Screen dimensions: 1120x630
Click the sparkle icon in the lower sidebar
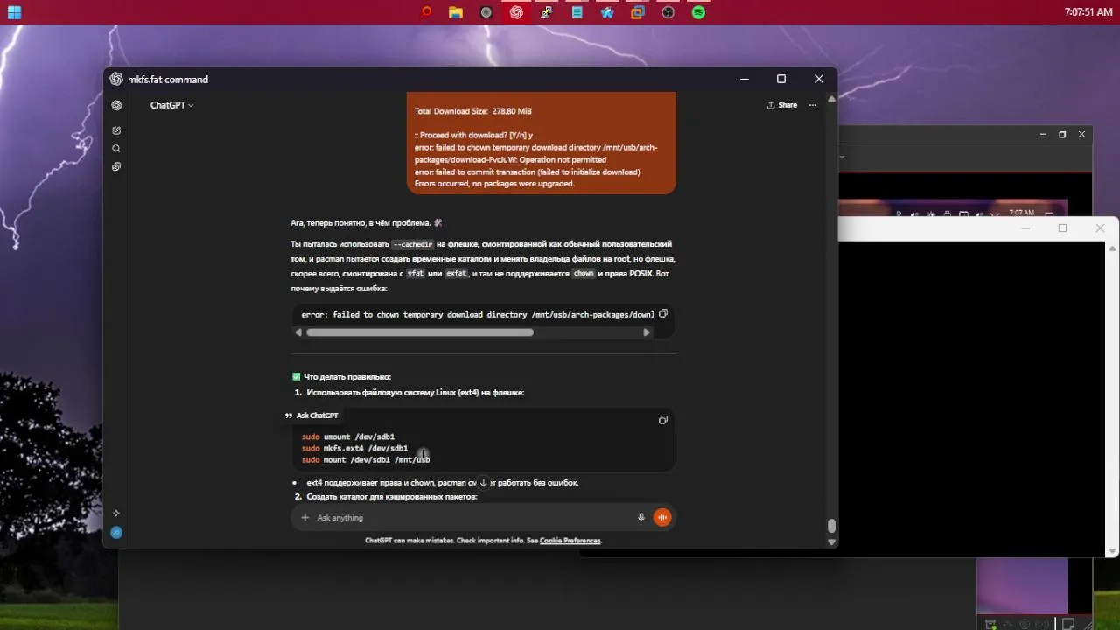(x=116, y=514)
